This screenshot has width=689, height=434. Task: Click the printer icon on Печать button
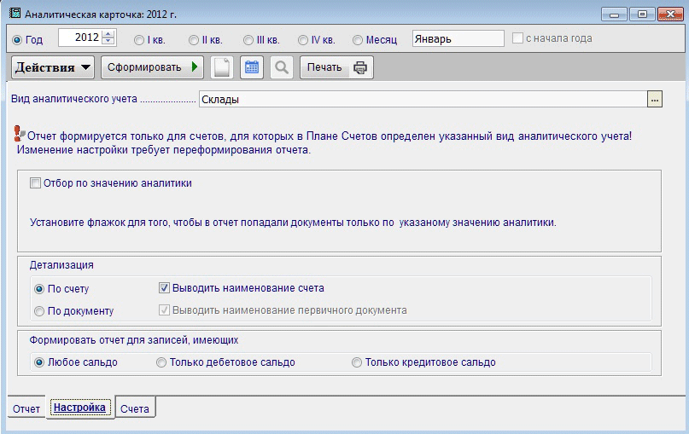click(360, 67)
